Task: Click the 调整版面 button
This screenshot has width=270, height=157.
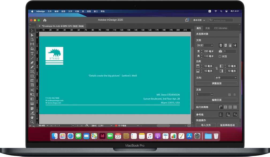Action: (x=216, y=83)
